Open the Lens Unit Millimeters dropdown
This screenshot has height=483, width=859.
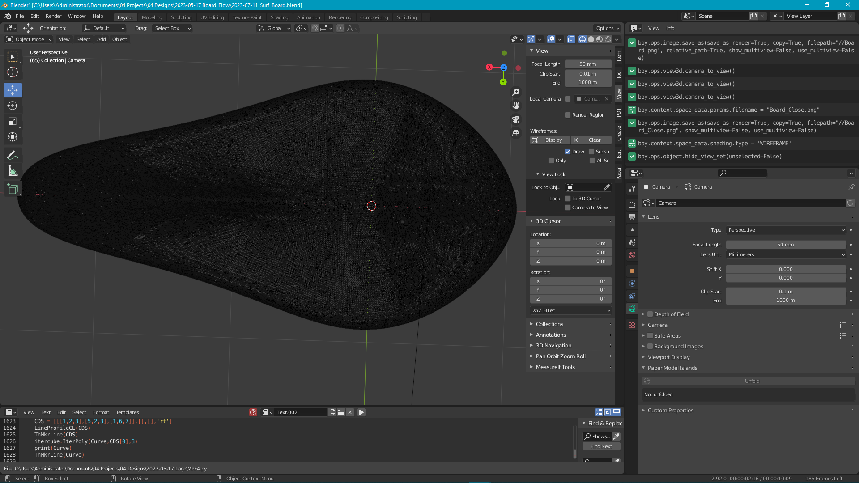click(786, 254)
